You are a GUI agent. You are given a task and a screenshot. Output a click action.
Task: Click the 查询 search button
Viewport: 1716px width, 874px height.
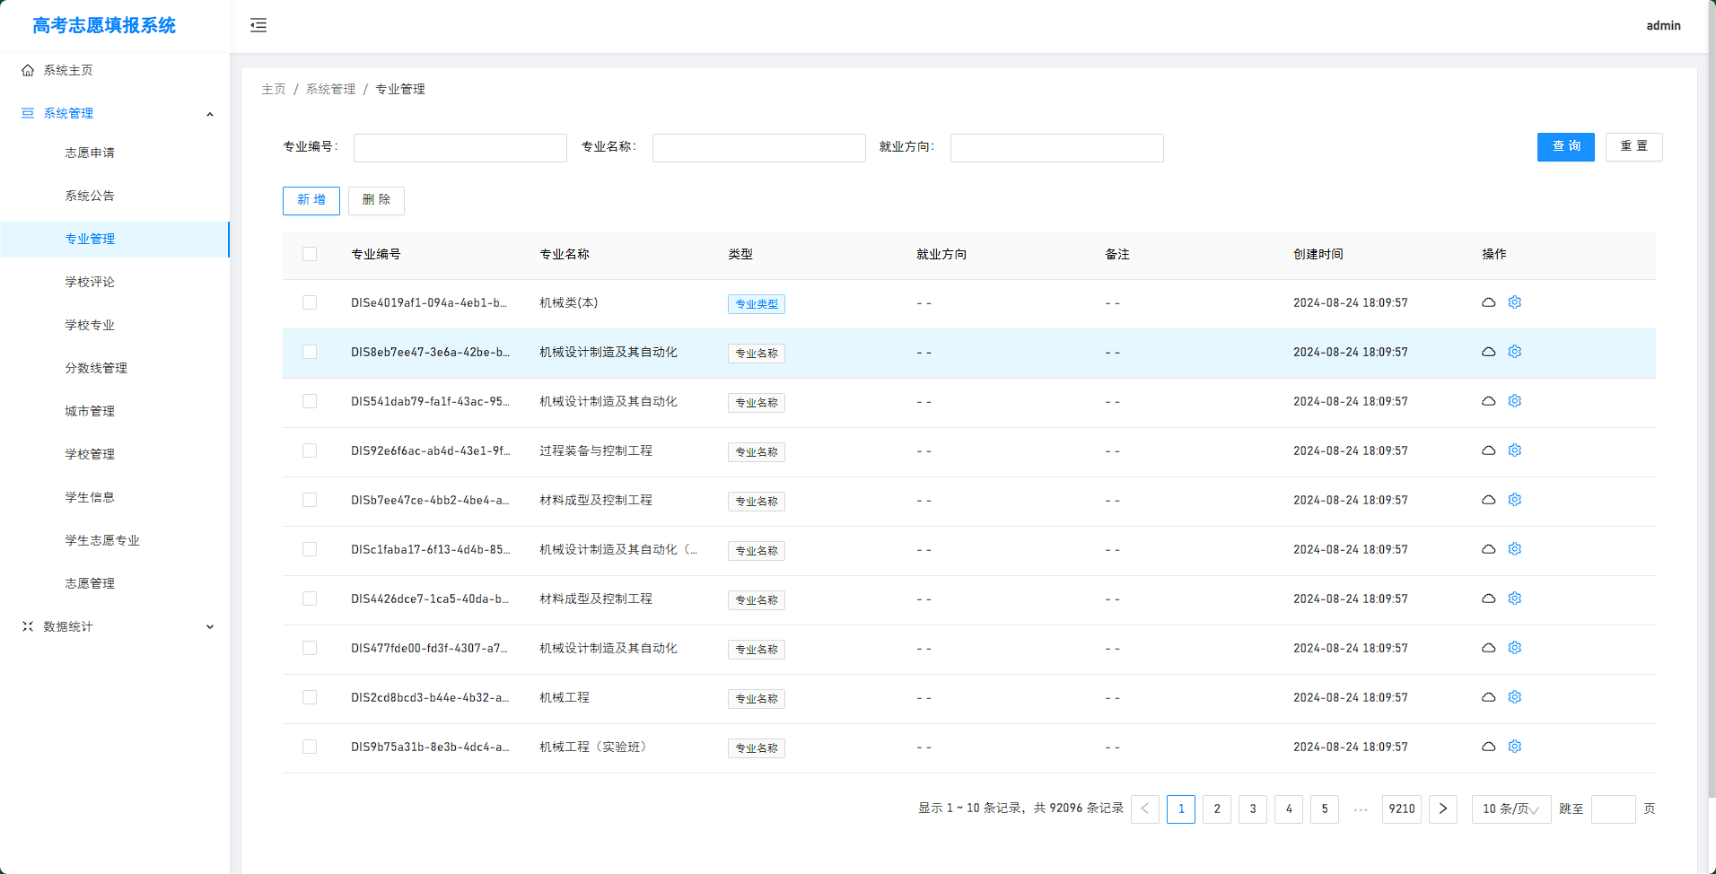pos(1566,146)
